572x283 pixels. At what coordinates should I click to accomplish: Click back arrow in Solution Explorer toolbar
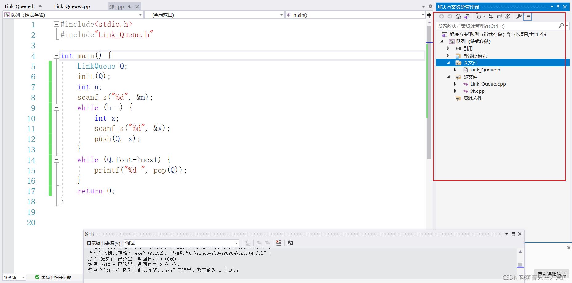point(442,16)
